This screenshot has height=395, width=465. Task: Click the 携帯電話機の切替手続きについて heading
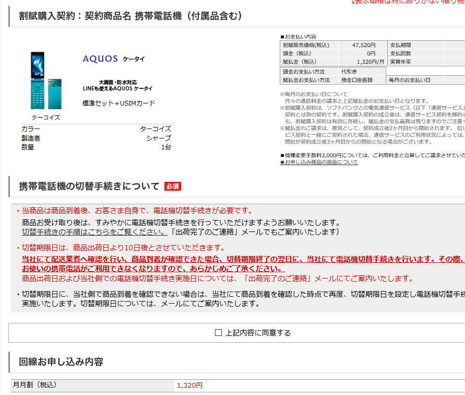pyautogui.click(x=89, y=186)
